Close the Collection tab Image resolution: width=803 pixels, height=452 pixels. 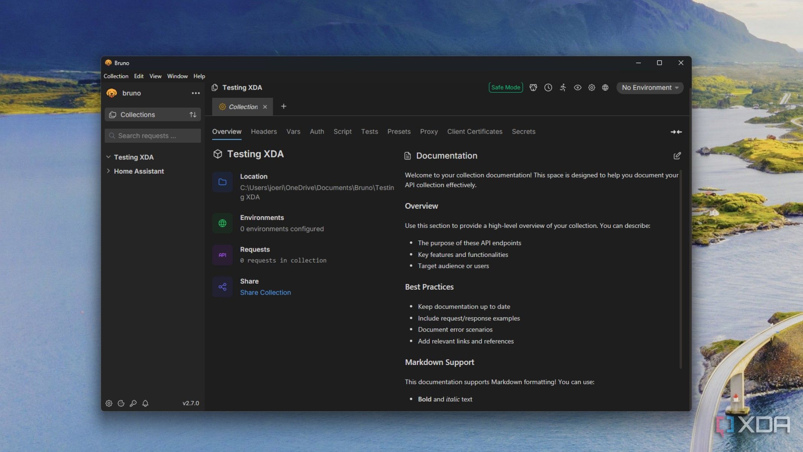point(265,107)
